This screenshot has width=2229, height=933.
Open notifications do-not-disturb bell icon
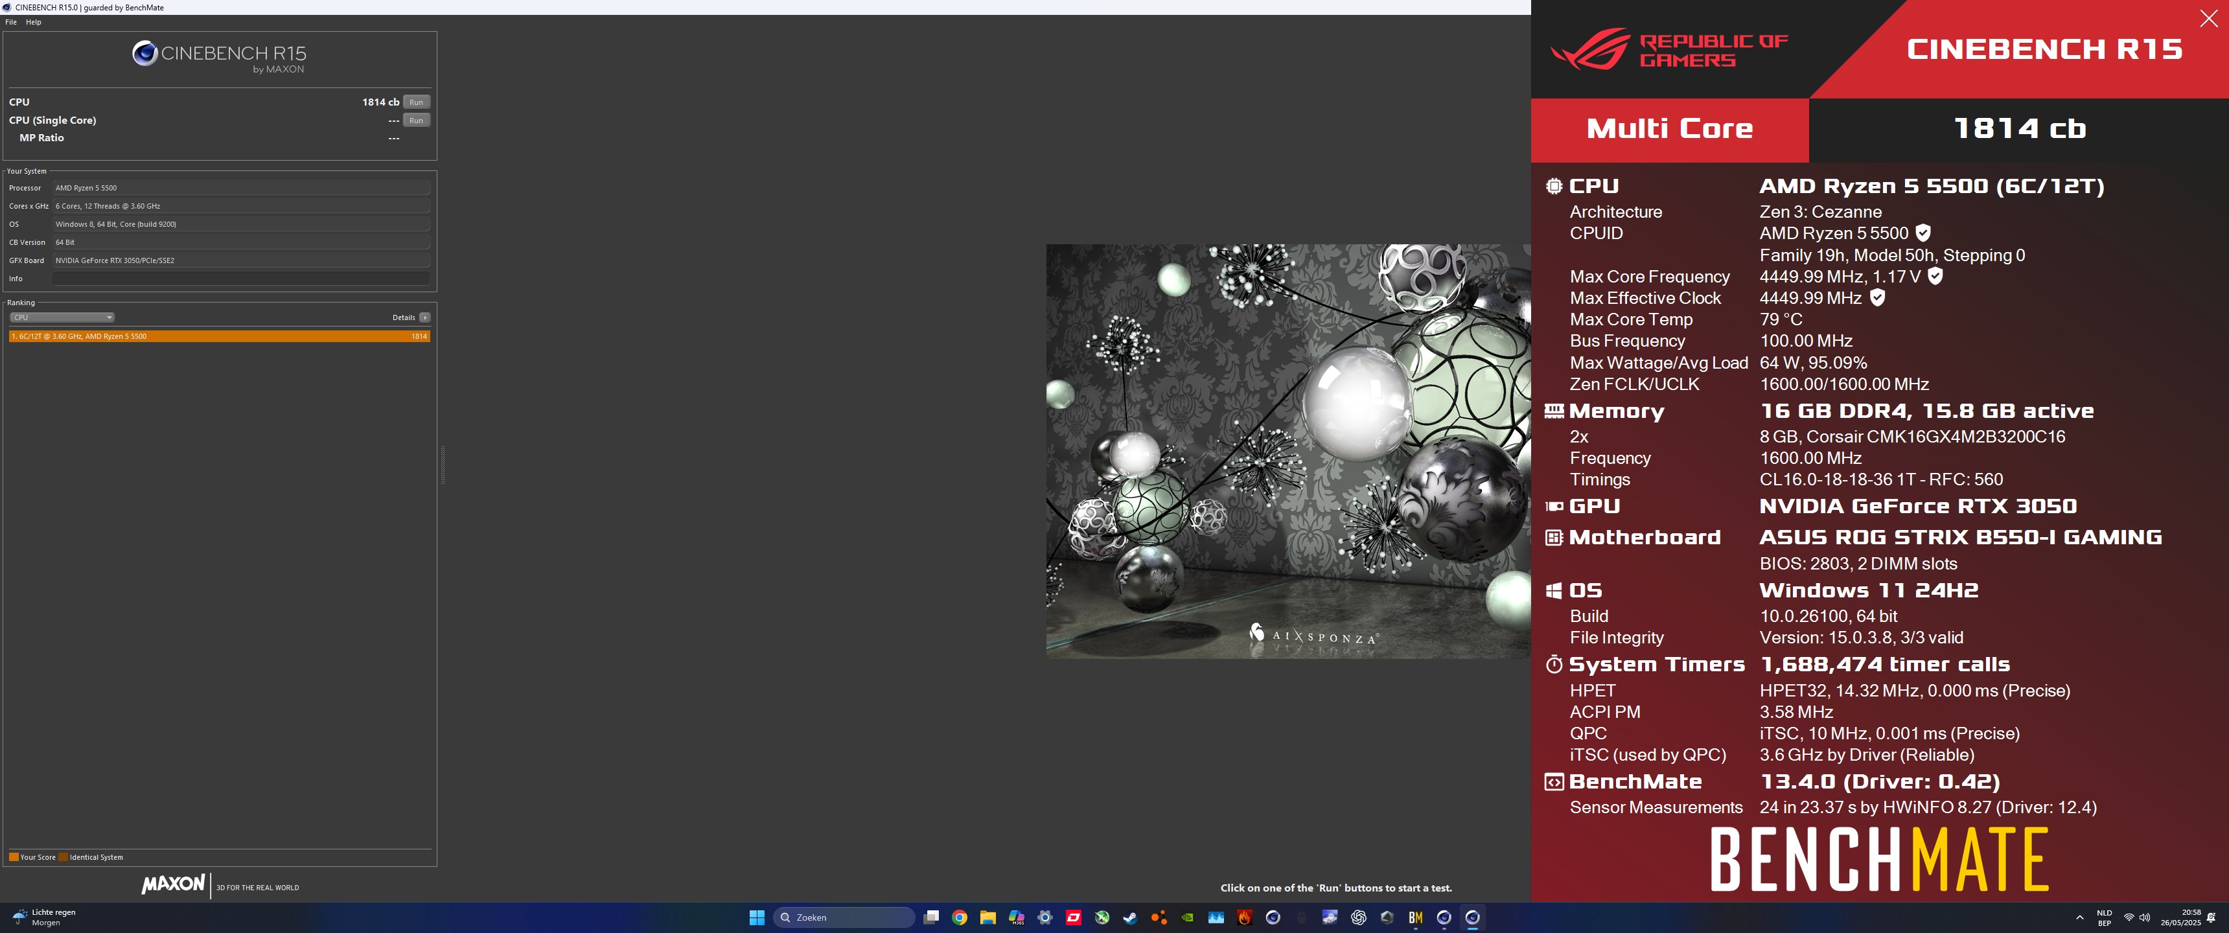[x=2212, y=917]
